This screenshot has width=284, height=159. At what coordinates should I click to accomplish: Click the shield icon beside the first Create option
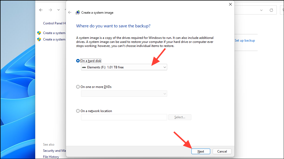pyautogui.click(x=39, y=33)
